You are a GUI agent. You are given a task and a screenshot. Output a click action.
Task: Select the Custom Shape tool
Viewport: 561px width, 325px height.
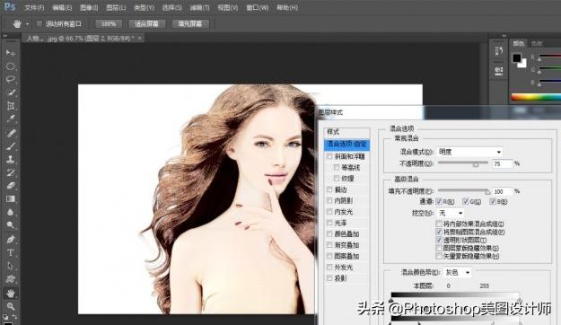tap(11, 279)
